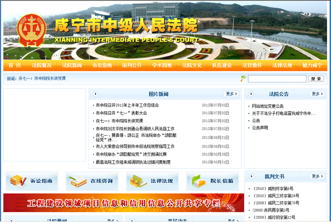Go to 首页 in navigation bar
This screenshot has height=222, width=331.
coord(15,65)
